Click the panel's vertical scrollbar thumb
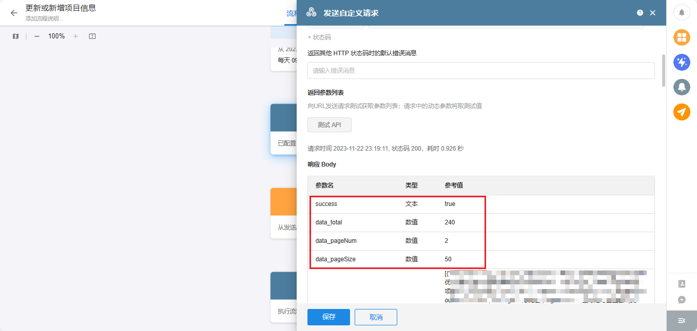697x331 pixels. point(664,70)
